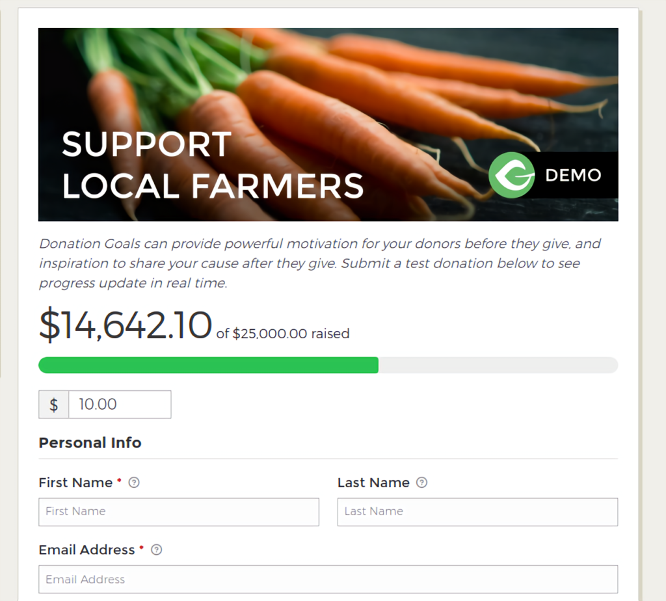Click the Personal Info section heading

pos(90,442)
